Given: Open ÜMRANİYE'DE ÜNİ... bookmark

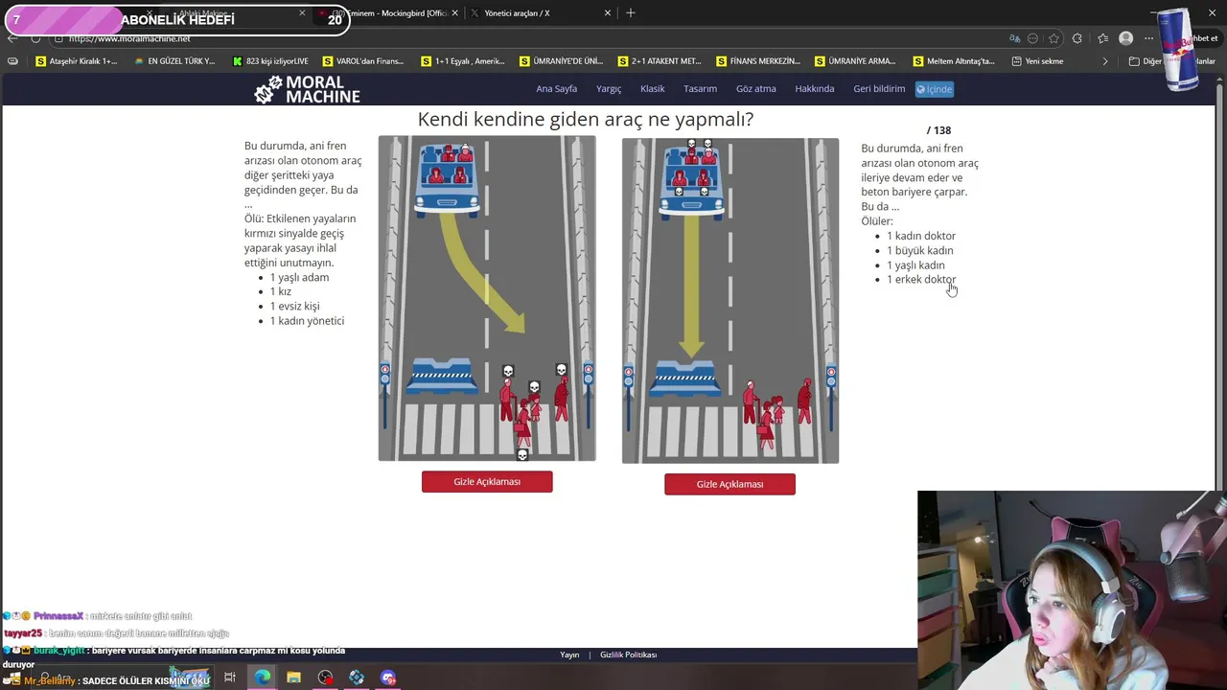Looking at the screenshot, I should click(561, 61).
